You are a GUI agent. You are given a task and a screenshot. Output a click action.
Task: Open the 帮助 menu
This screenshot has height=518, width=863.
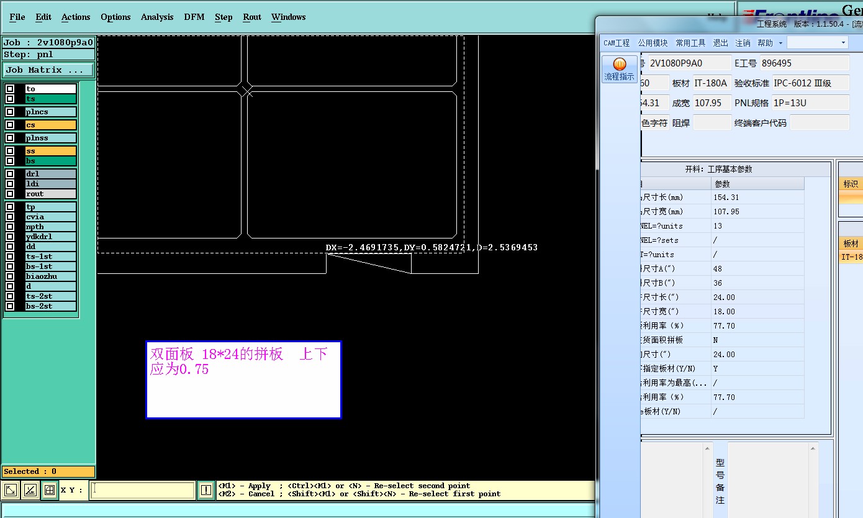tap(765, 43)
